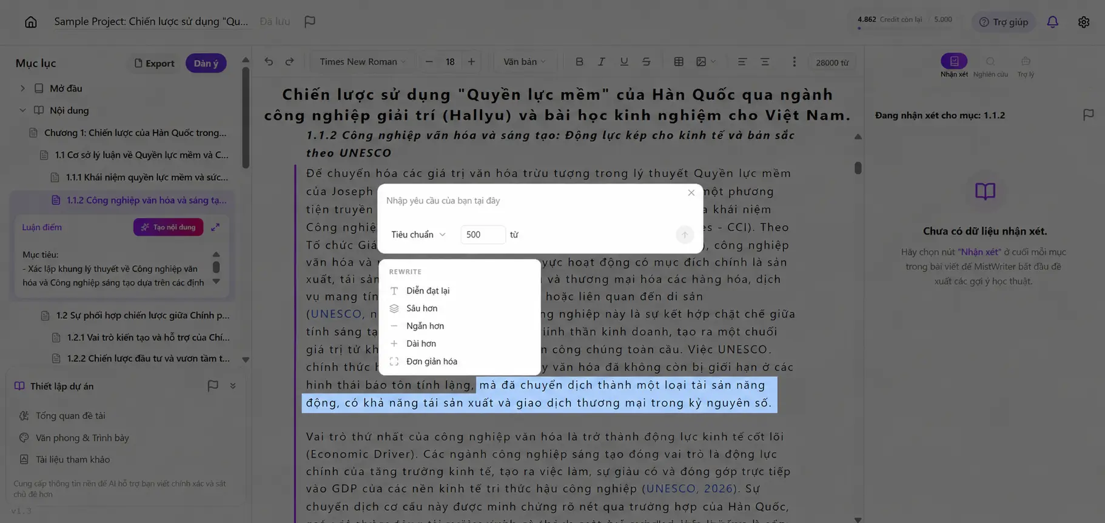Select Chương 1 outline item
The width and height of the screenshot is (1105, 523).
(129, 133)
